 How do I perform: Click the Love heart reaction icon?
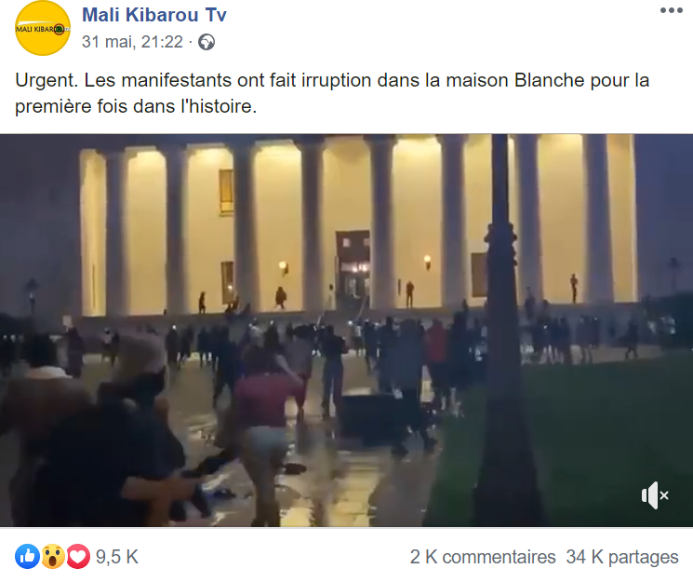click(78, 556)
